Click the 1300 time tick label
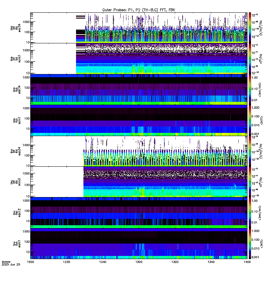 (139, 262)
